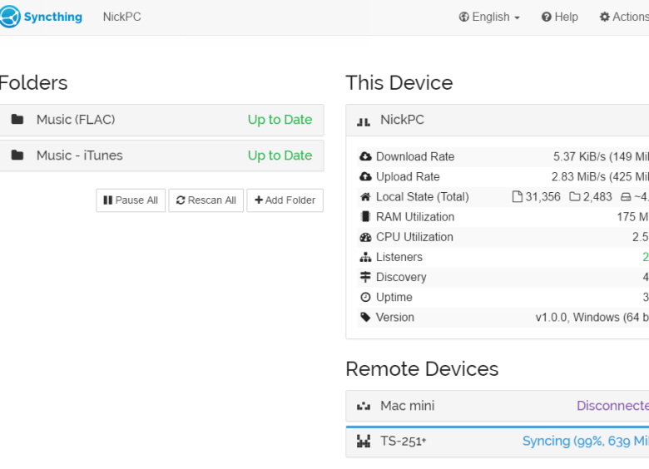The width and height of the screenshot is (649, 469).
Task: Click the Download Rate cloud icon
Action: pyautogui.click(x=365, y=156)
